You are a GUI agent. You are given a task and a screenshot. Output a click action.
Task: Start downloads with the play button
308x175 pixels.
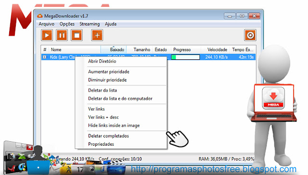(47, 35)
